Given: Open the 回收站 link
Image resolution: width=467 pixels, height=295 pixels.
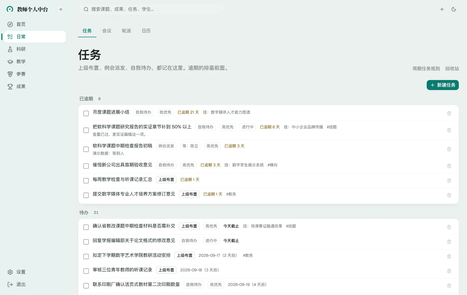Looking at the screenshot, I should pos(452,69).
